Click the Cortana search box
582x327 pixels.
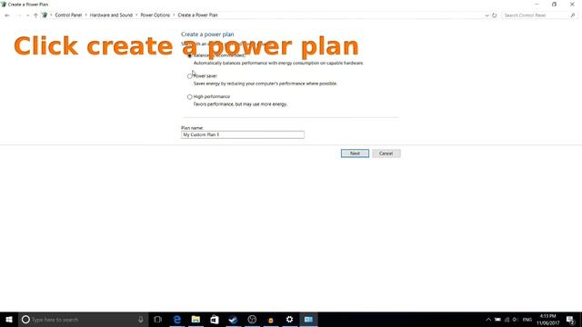click(x=83, y=319)
